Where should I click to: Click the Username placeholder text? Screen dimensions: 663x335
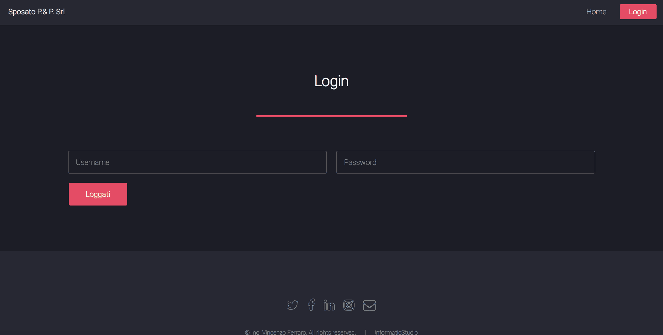click(93, 162)
